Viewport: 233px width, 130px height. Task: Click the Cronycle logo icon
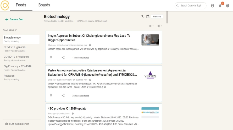coord(5,5)
